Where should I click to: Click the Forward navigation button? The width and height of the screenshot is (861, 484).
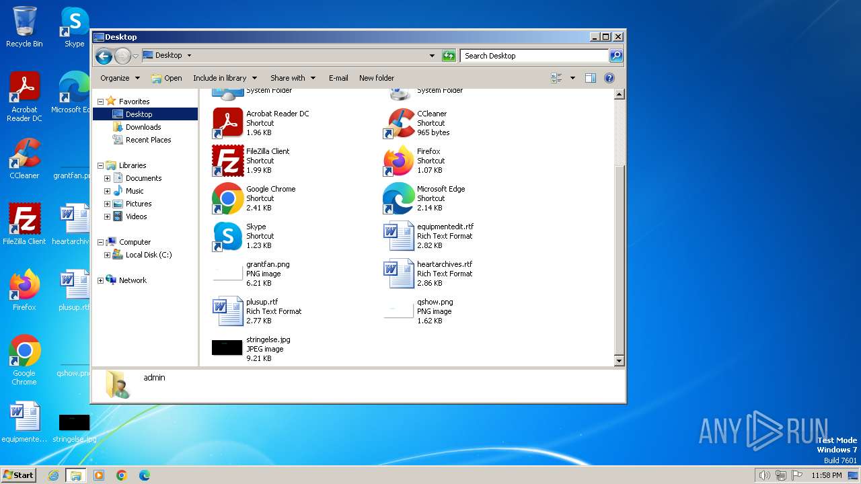[122, 56]
